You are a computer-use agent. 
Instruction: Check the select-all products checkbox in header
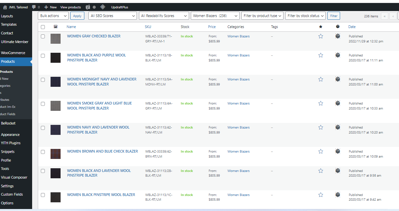(43, 27)
